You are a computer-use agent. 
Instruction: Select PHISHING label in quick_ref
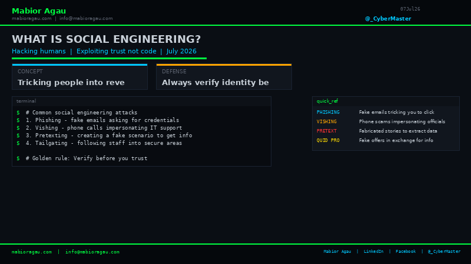(328, 112)
